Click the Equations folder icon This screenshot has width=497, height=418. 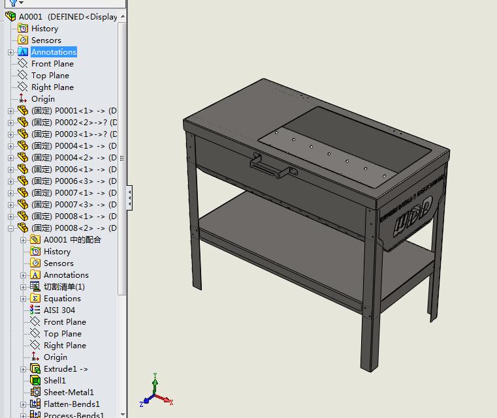[35, 298]
